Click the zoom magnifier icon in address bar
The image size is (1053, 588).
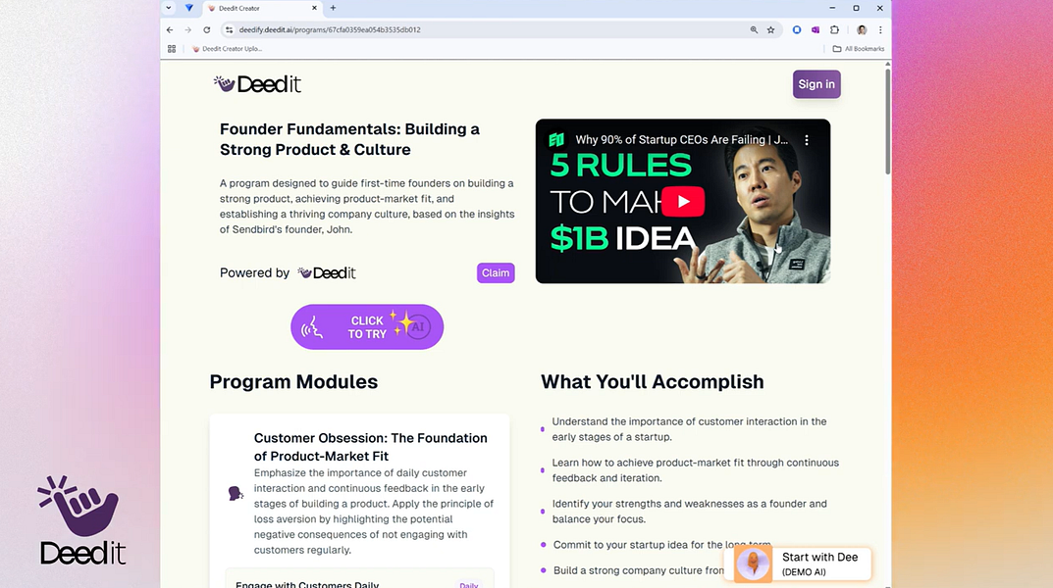pos(754,29)
